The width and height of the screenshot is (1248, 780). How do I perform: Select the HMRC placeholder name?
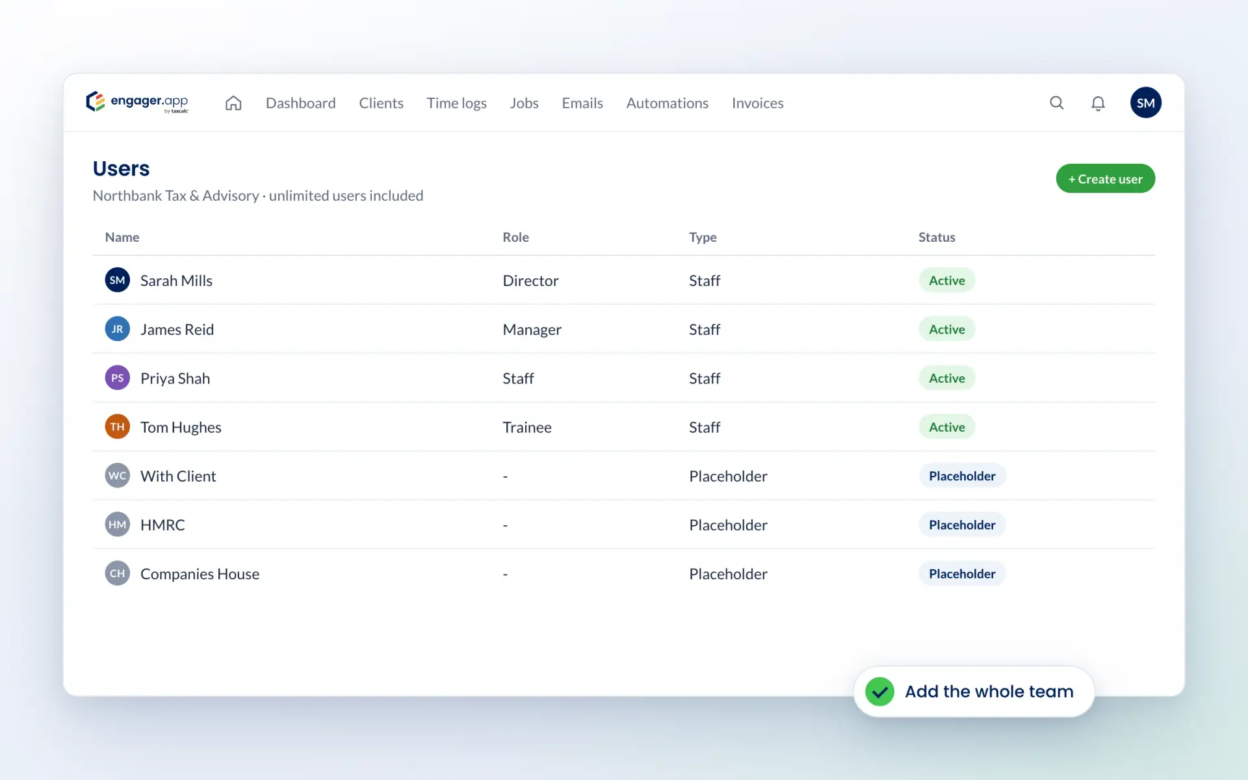162,525
